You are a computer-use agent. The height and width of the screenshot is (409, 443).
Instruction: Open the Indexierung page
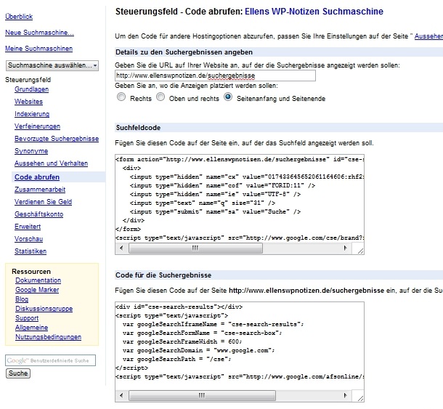(32, 114)
